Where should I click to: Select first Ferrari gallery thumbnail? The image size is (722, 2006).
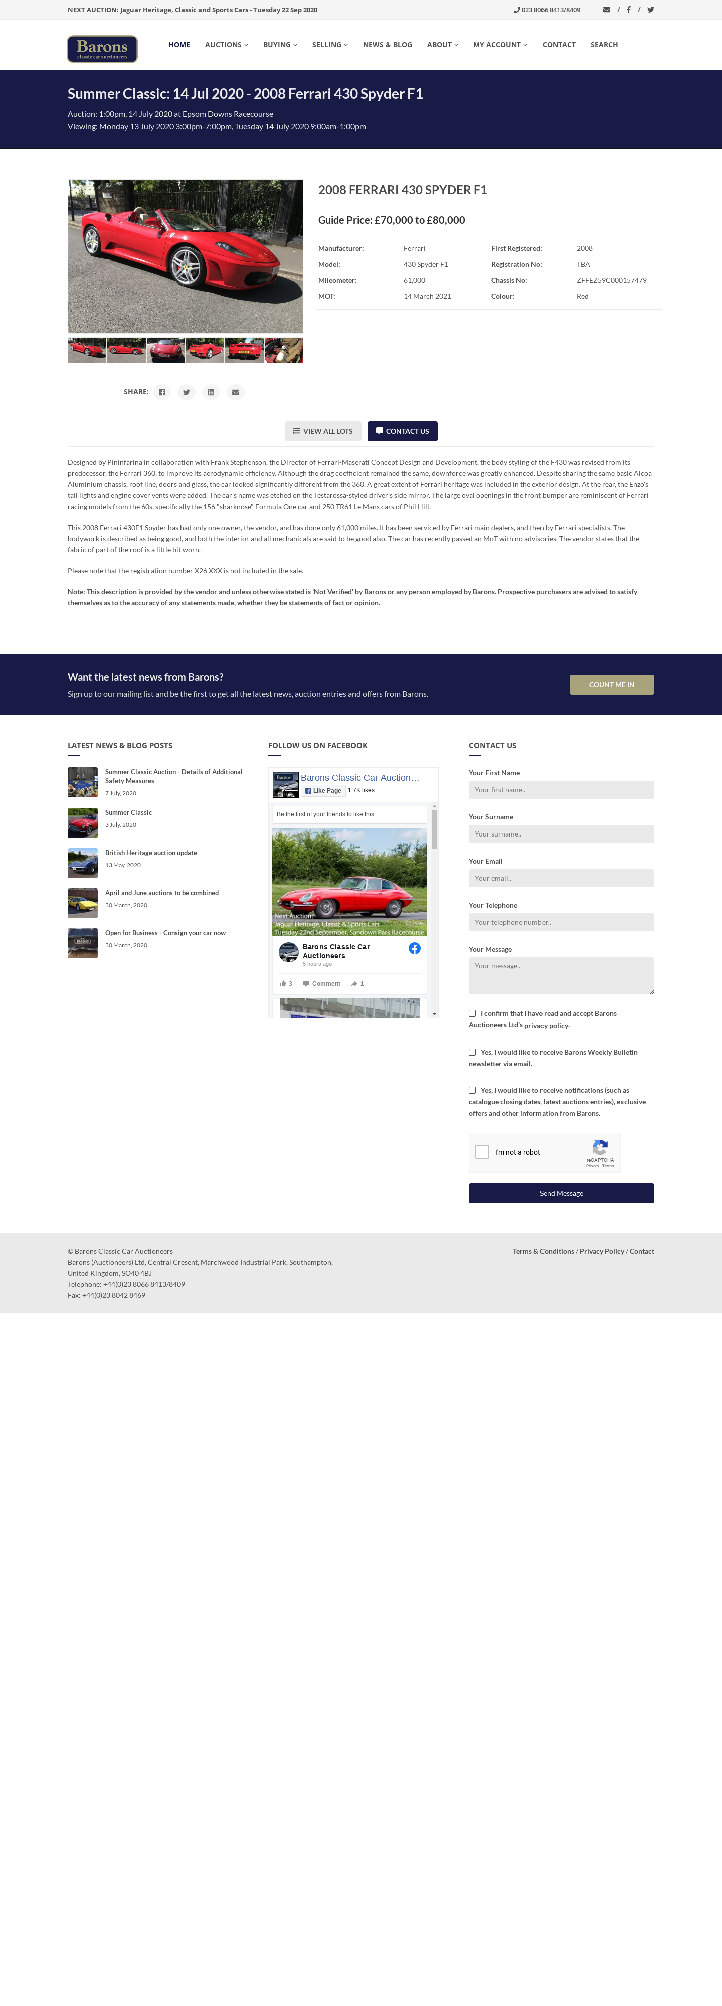pos(87,350)
